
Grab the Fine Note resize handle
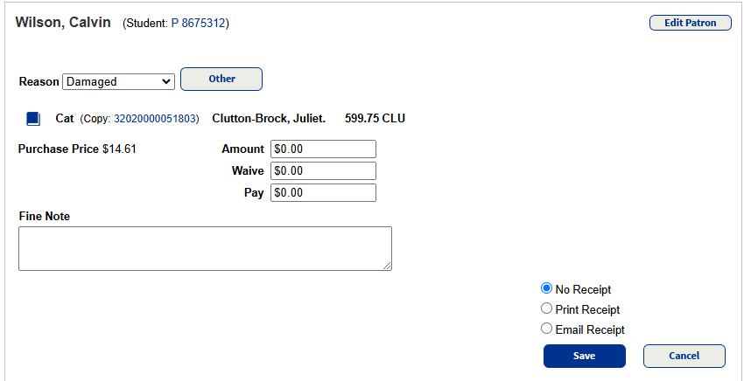[x=387, y=266]
